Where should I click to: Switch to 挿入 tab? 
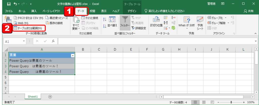(34, 11)
